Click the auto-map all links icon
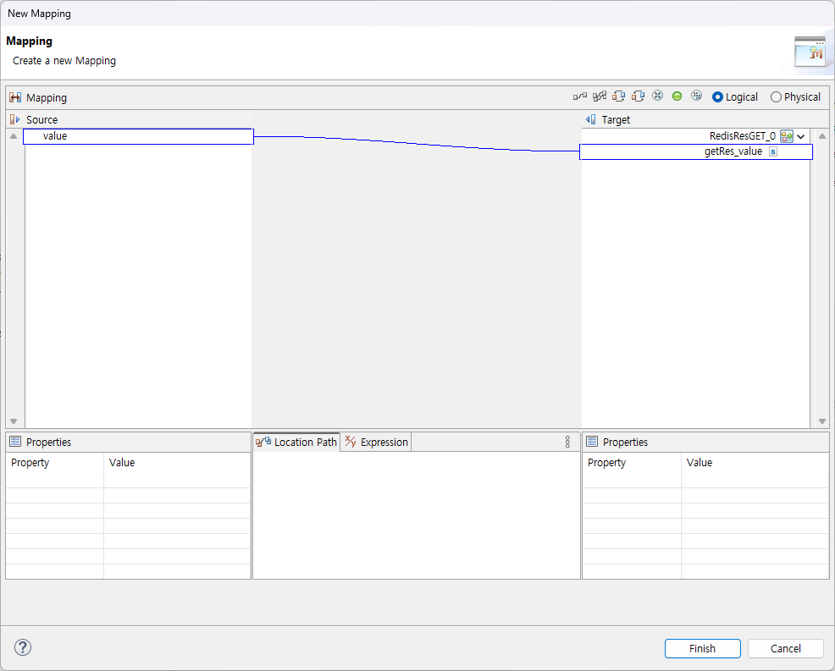Screen dimensions: 835x671 [x=600, y=96]
